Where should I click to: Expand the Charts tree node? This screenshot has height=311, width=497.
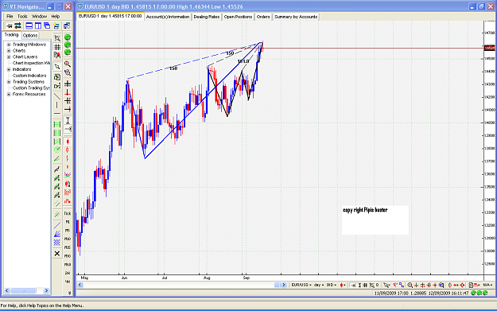click(x=9, y=51)
